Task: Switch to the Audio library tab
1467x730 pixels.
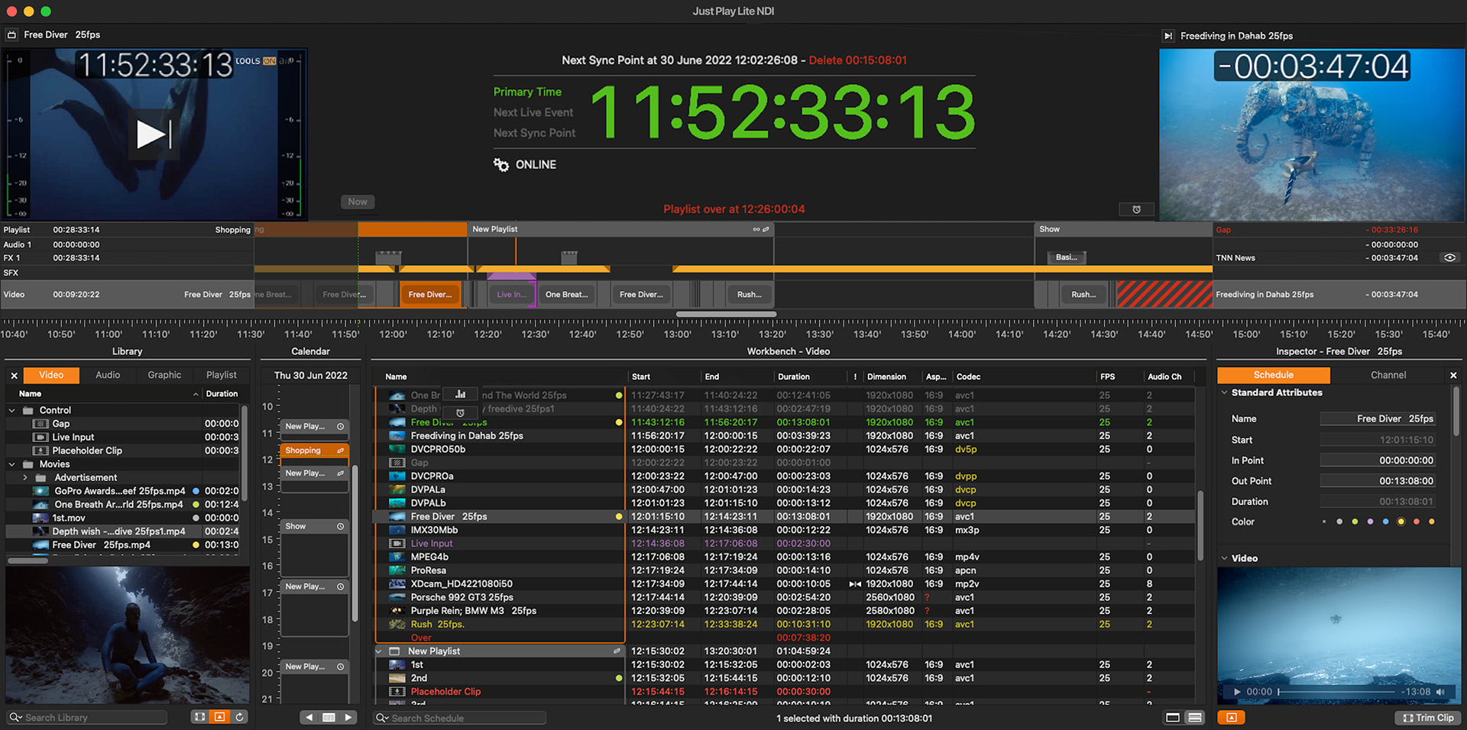Action: pyautogui.click(x=108, y=375)
